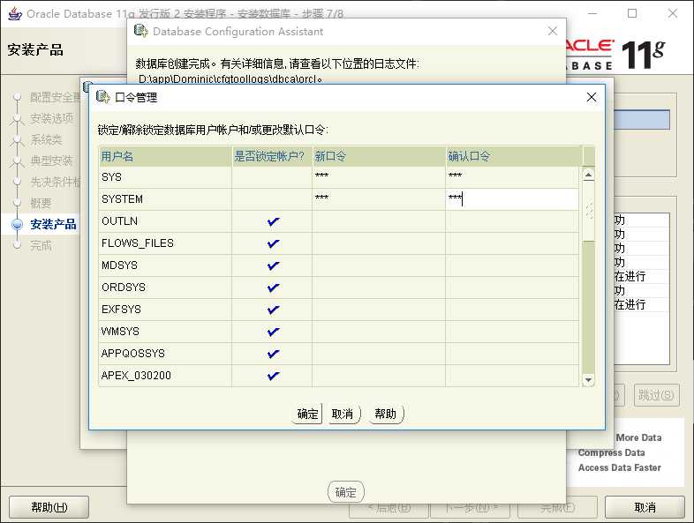Click the Java icon in installer title bar

coord(15,13)
